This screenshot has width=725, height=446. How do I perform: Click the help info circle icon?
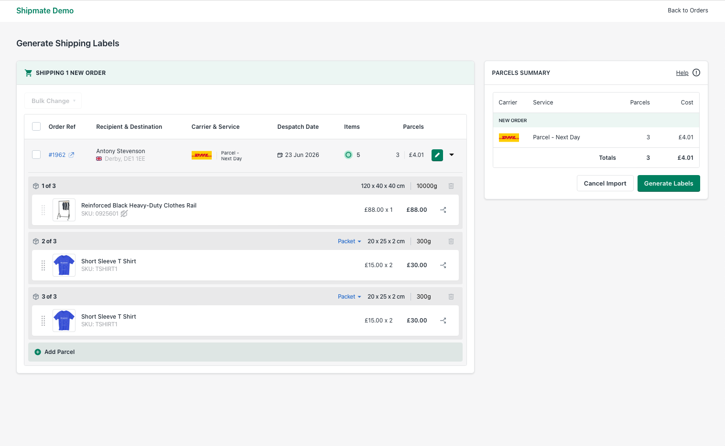tap(696, 73)
